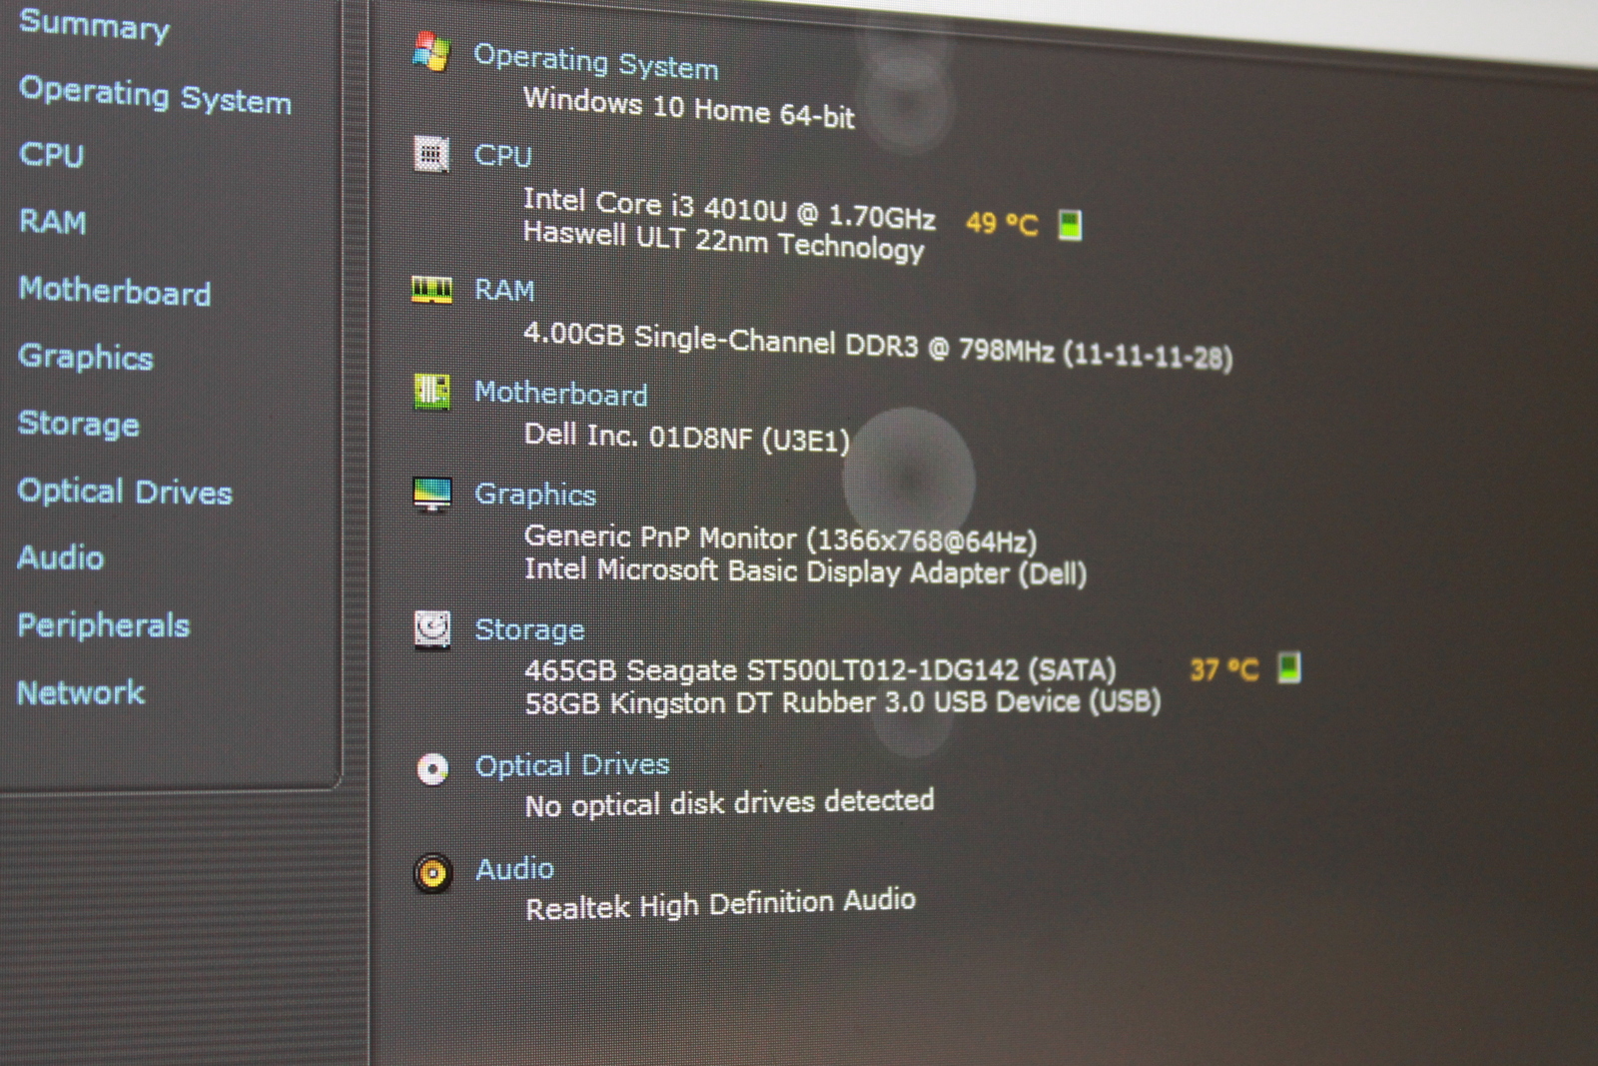This screenshot has width=1598, height=1066.
Task: Select Optical Drives in the sidebar
Action: pyautogui.click(x=125, y=491)
